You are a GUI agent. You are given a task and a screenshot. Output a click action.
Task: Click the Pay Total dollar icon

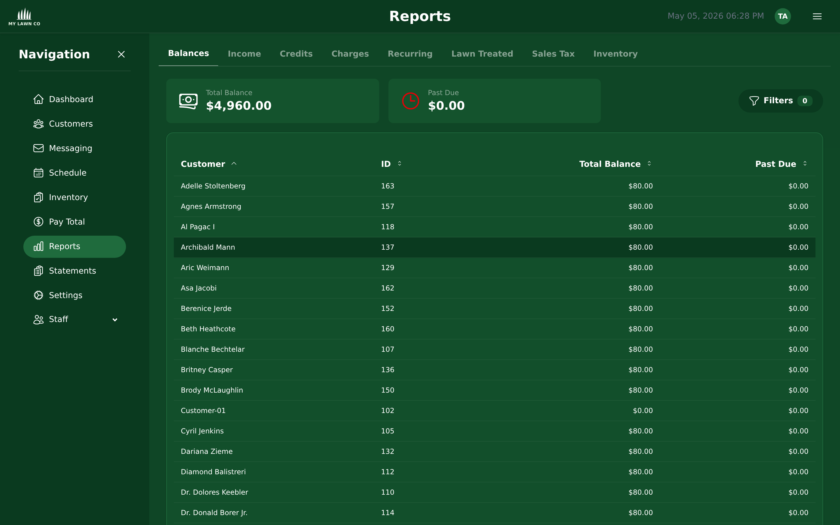(x=38, y=222)
